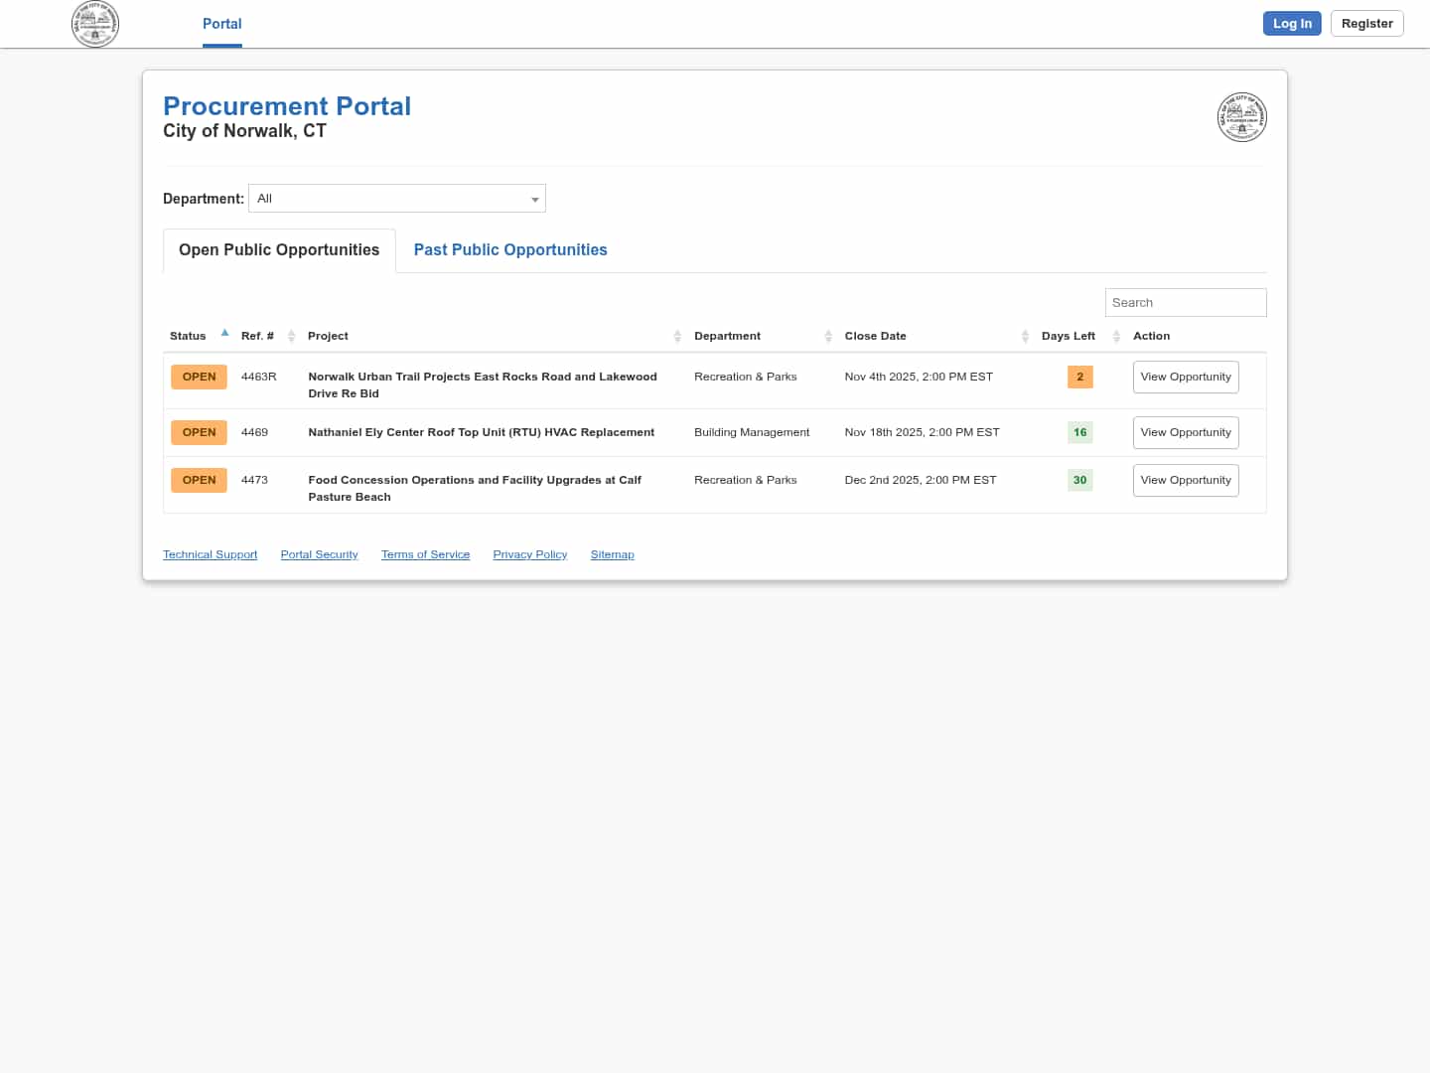1430x1073 pixels.
Task: Sort by Project column sort arrows
Action: pyautogui.click(x=677, y=336)
